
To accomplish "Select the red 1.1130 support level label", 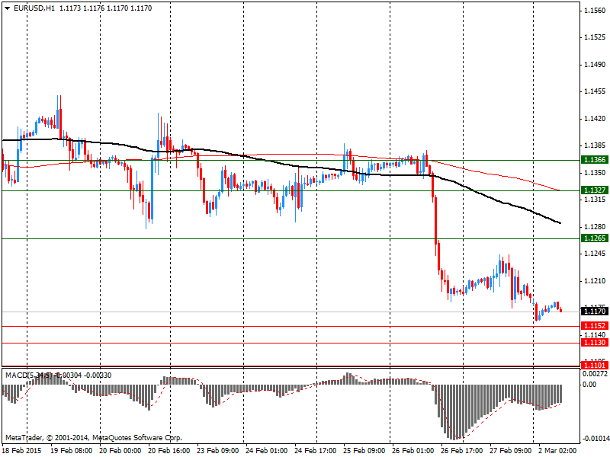I will click(594, 342).
